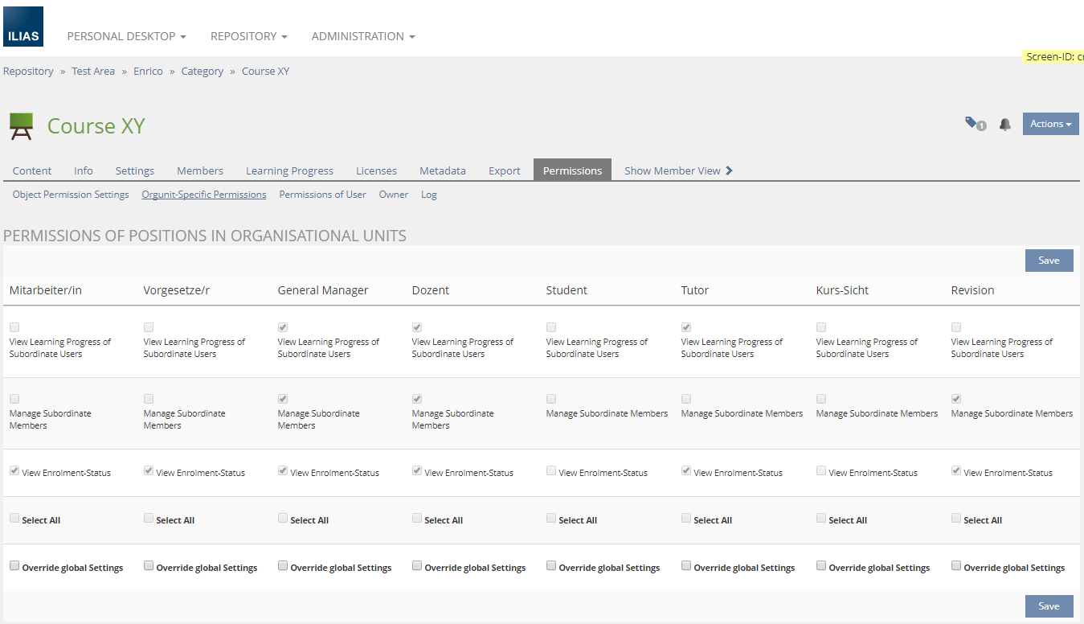Expand the Personal Desktop menu

click(126, 36)
